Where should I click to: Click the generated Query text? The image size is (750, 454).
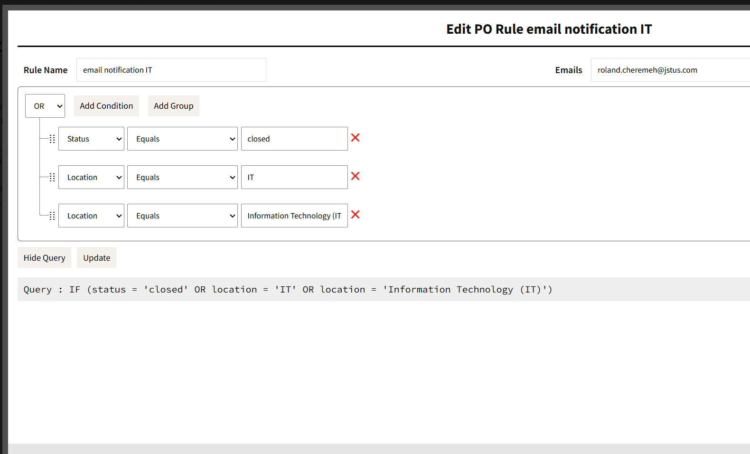[288, 289]
